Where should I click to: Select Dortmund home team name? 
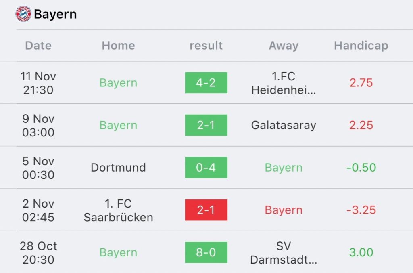click(x=119, y=168)
